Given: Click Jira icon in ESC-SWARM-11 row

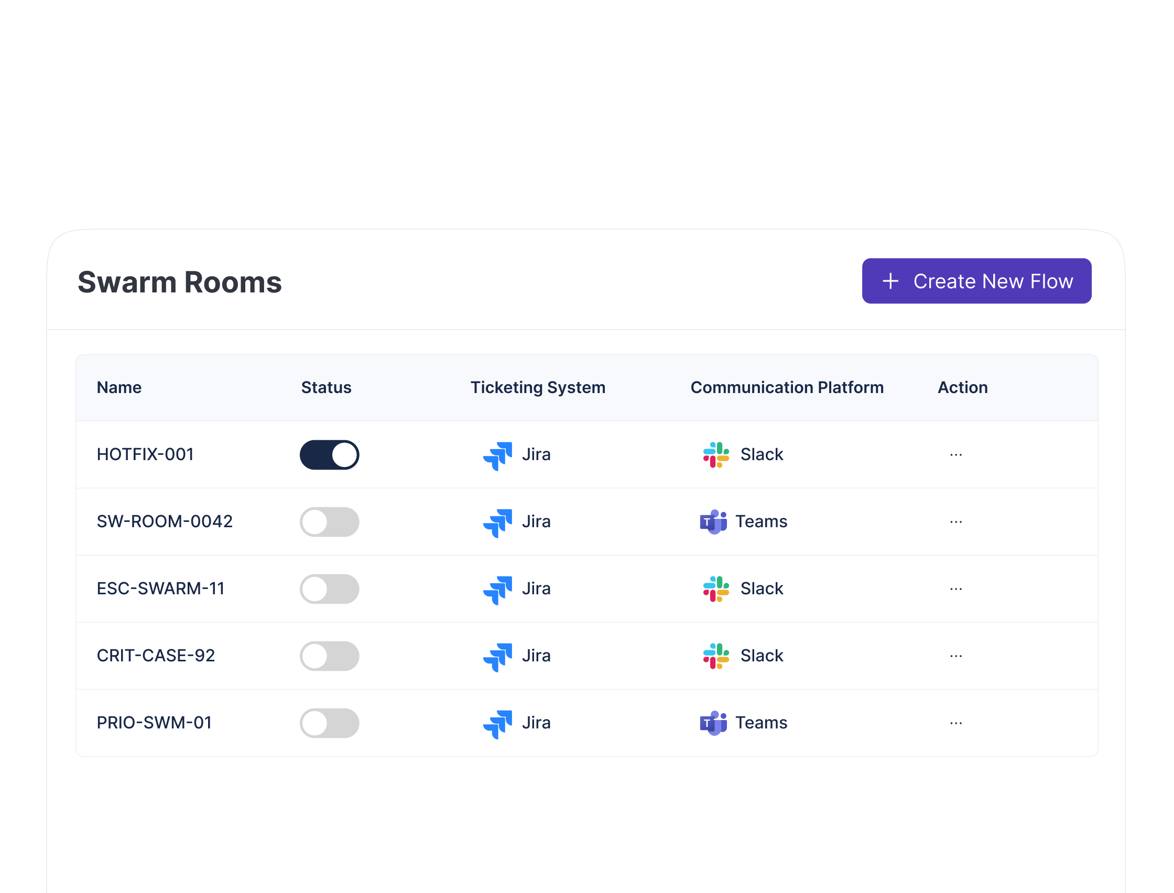Looking at the screenshot, I should [497, 590].
